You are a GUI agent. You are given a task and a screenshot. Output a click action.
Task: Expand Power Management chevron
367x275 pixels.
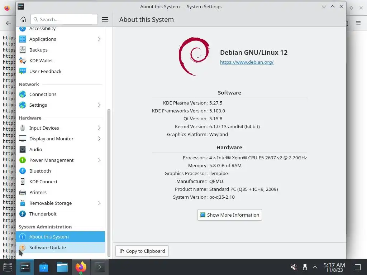click(x=99, y=160)
